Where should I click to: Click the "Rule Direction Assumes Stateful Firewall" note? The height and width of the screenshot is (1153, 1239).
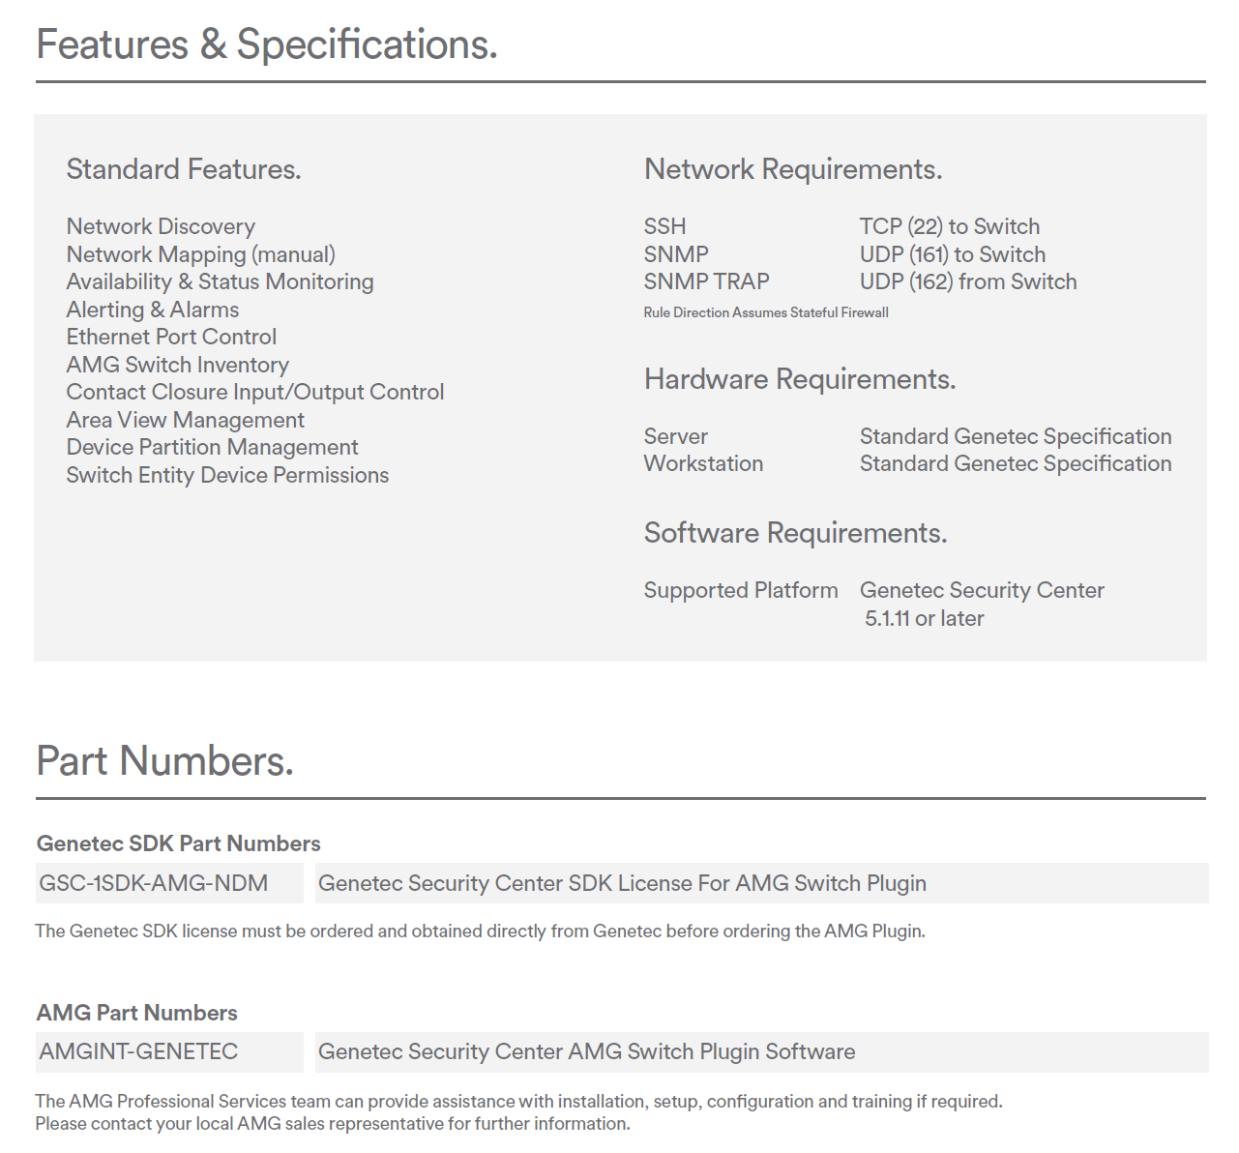click(x=766, y=312)
